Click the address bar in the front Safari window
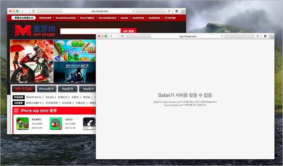The width and height of the screenshot is (283, 166). click(188, 36)
